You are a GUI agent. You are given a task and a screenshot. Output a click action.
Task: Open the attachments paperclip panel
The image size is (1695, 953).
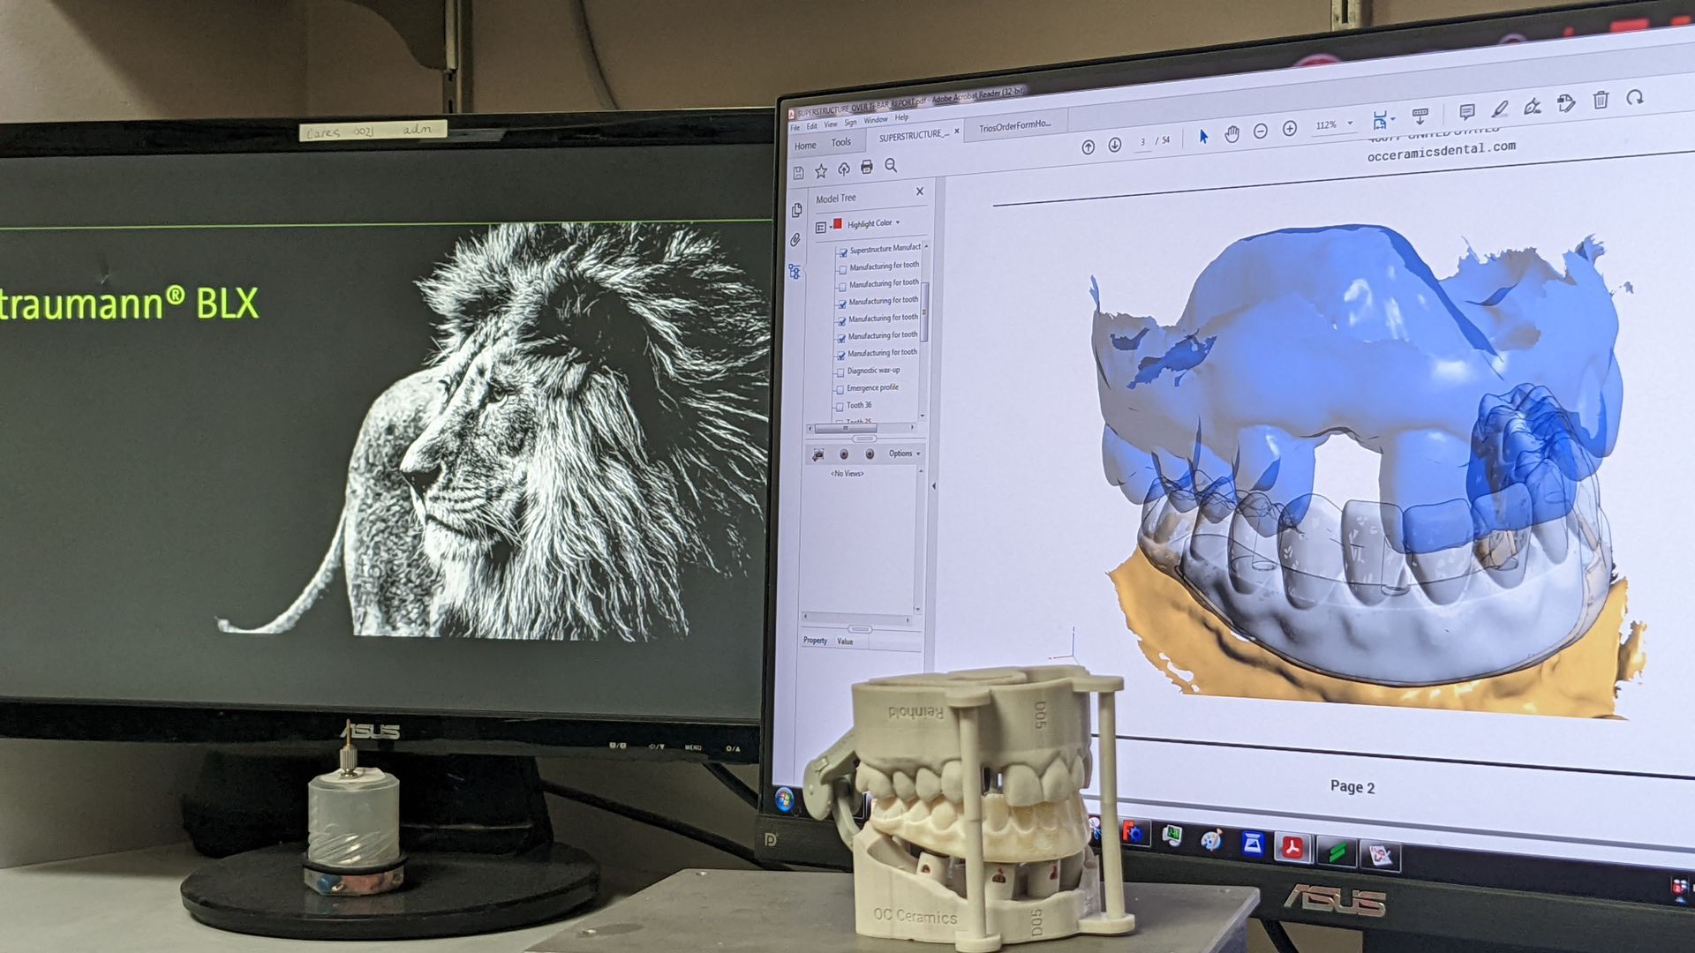(x=795, y=240)
